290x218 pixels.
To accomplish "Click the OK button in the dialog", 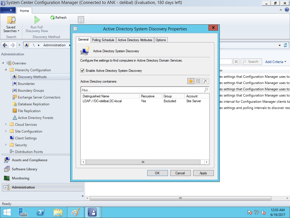I will tap(157, 173).
